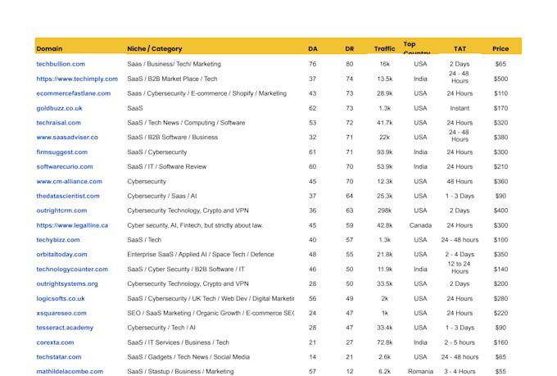The width and height of the screenshot is (557, 376).
Task: Click 'Saas / Business/ Tech/ Marketing' niche cell
Action: (x=174, y=64)
